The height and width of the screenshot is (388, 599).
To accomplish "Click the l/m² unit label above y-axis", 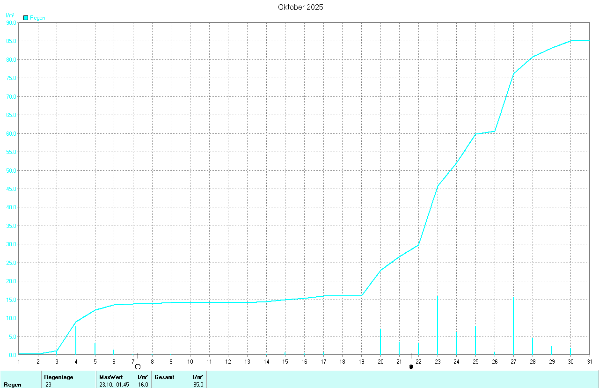I will [9, 15].
